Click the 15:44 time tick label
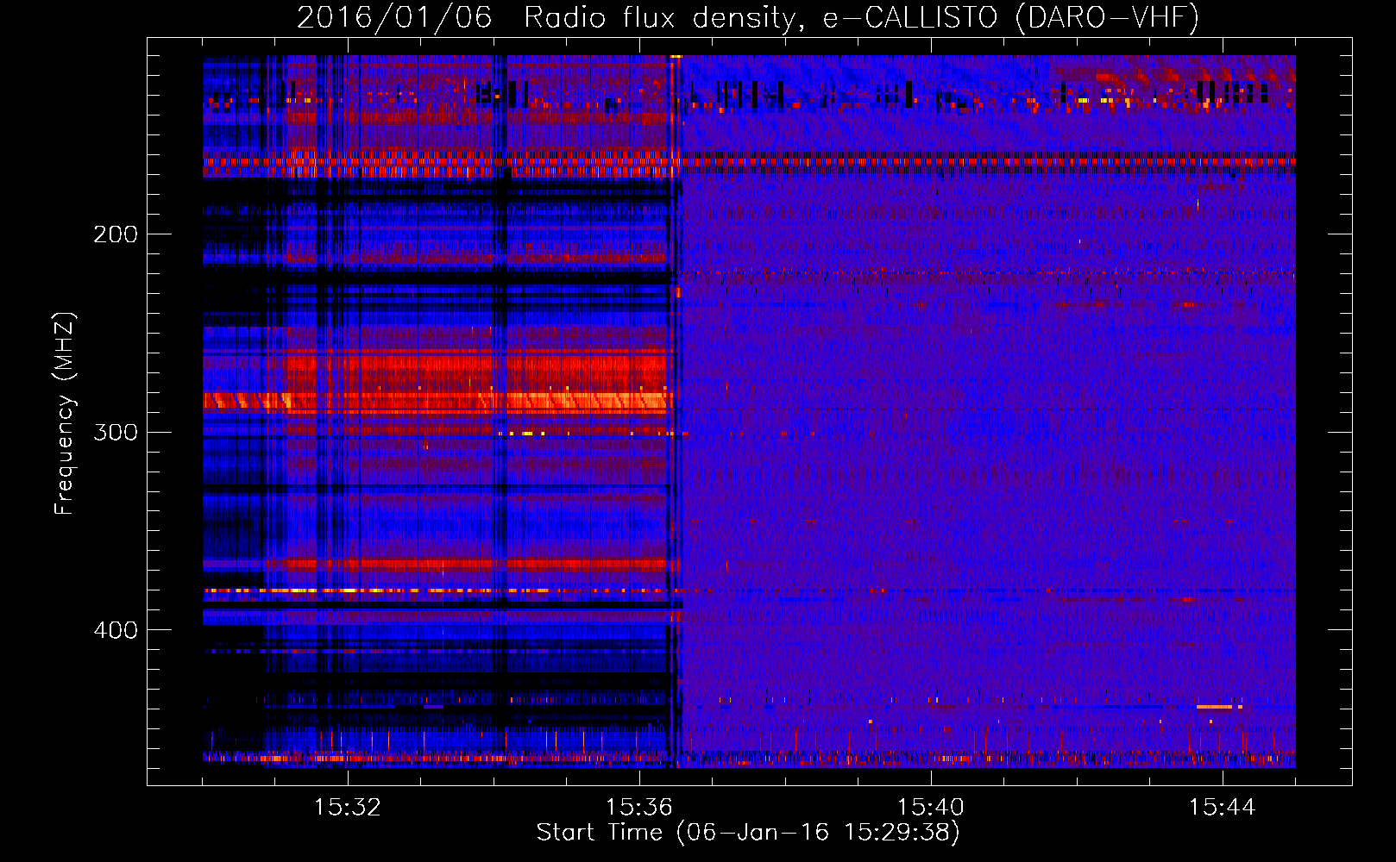 [1223, 808]
